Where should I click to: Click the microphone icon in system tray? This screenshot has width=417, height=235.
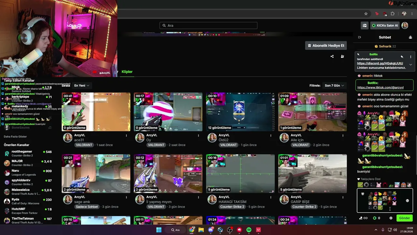pos(383,230)
